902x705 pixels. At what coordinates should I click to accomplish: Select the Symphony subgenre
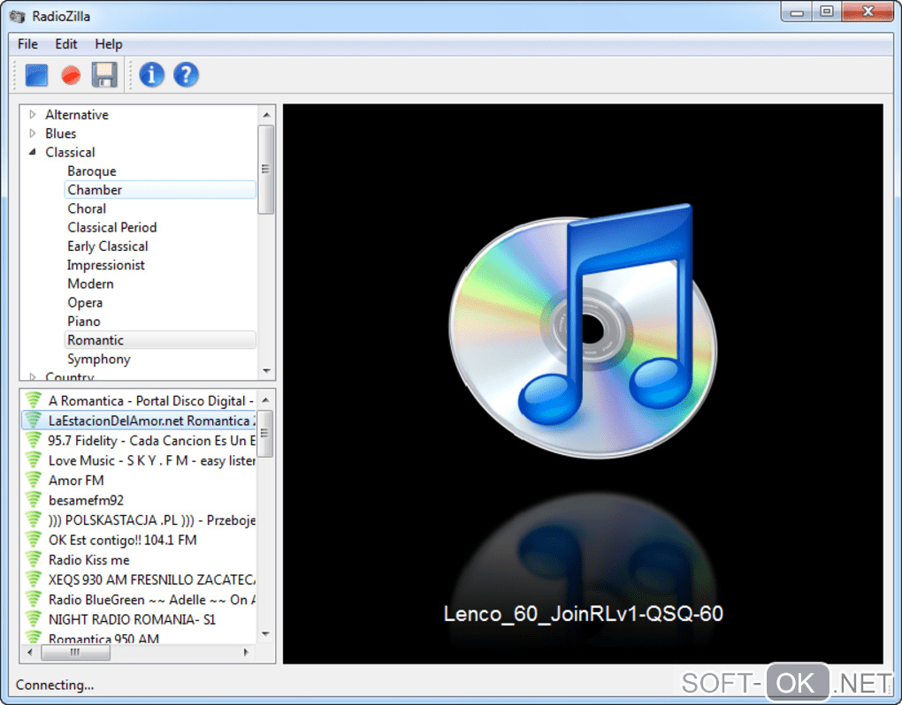[x=99, y=359]
